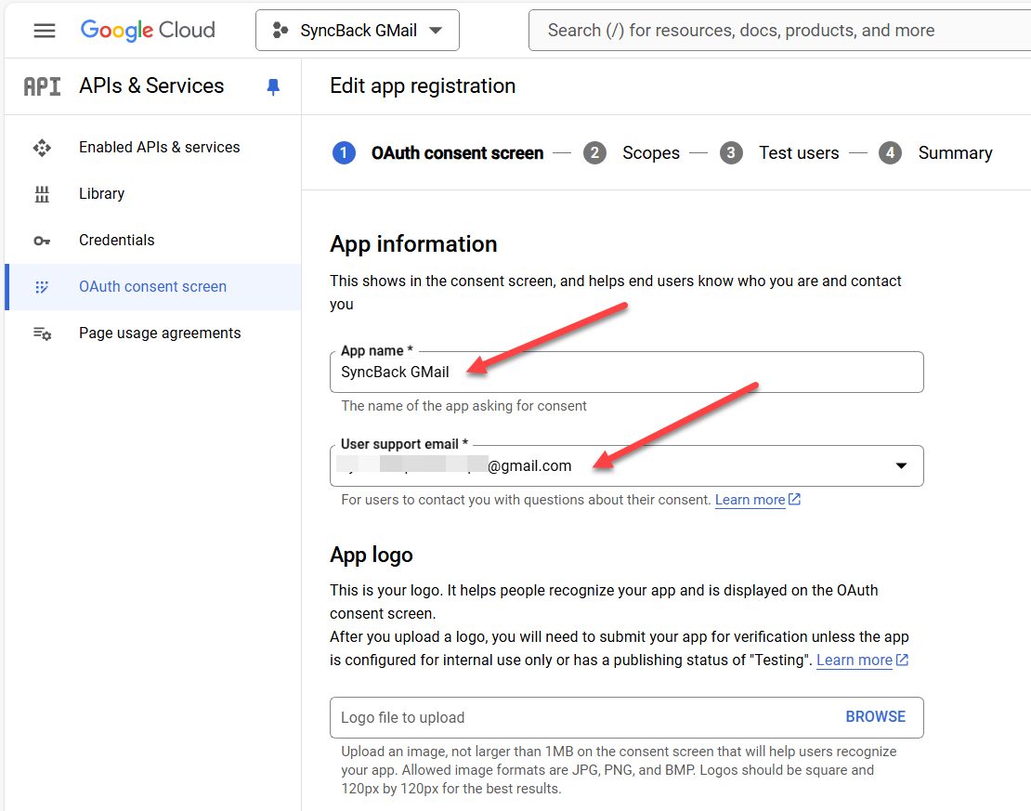Click the project icon beside SyncBack GMail
The image size is (1031, 811).
coord(281,31)
